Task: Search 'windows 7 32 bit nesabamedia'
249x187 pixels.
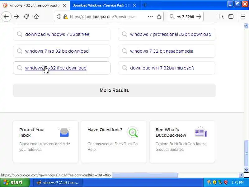Action: pyautogui.click(x=167, y=51)
